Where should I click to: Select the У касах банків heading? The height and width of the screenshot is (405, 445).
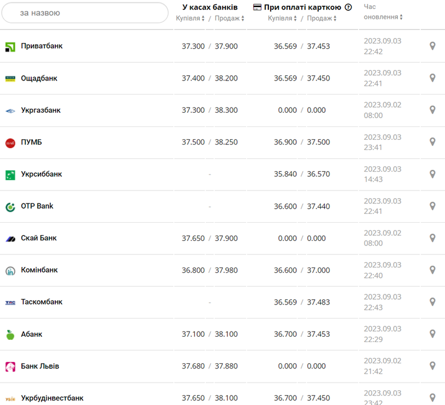[x=210, y=8]
